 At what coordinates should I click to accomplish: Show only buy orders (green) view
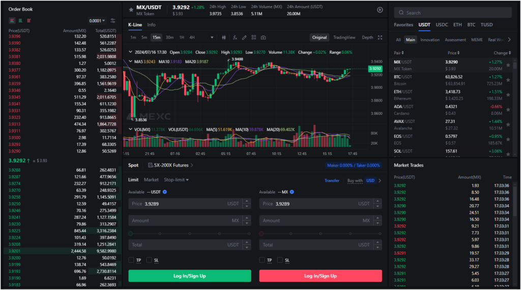click(20, 21)
